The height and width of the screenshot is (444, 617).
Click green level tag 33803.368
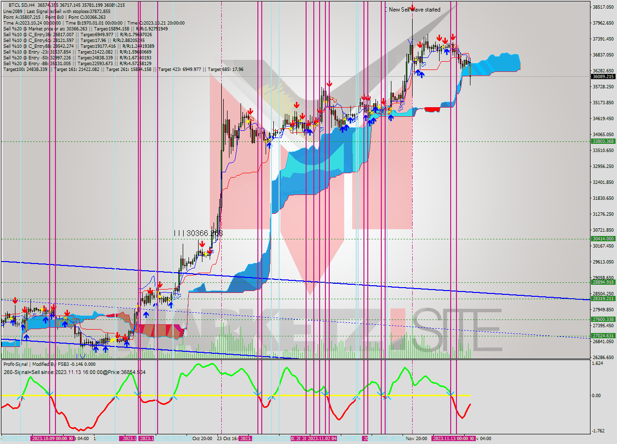coord(603,141)
